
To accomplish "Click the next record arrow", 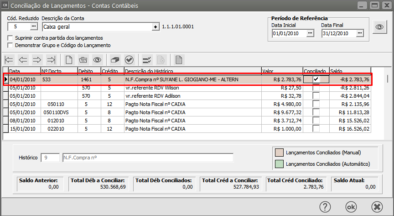I will pos(37,60).
